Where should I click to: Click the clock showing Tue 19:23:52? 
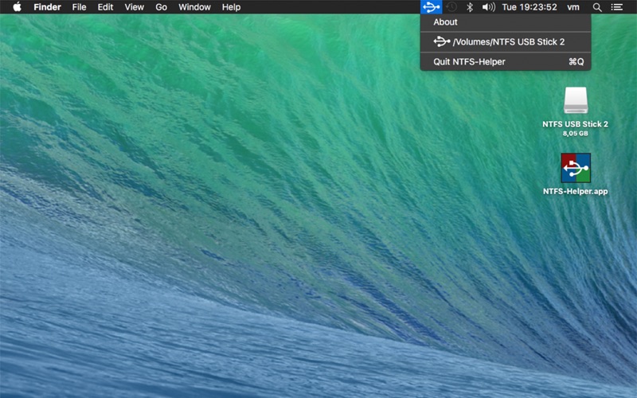click(530, 7)
